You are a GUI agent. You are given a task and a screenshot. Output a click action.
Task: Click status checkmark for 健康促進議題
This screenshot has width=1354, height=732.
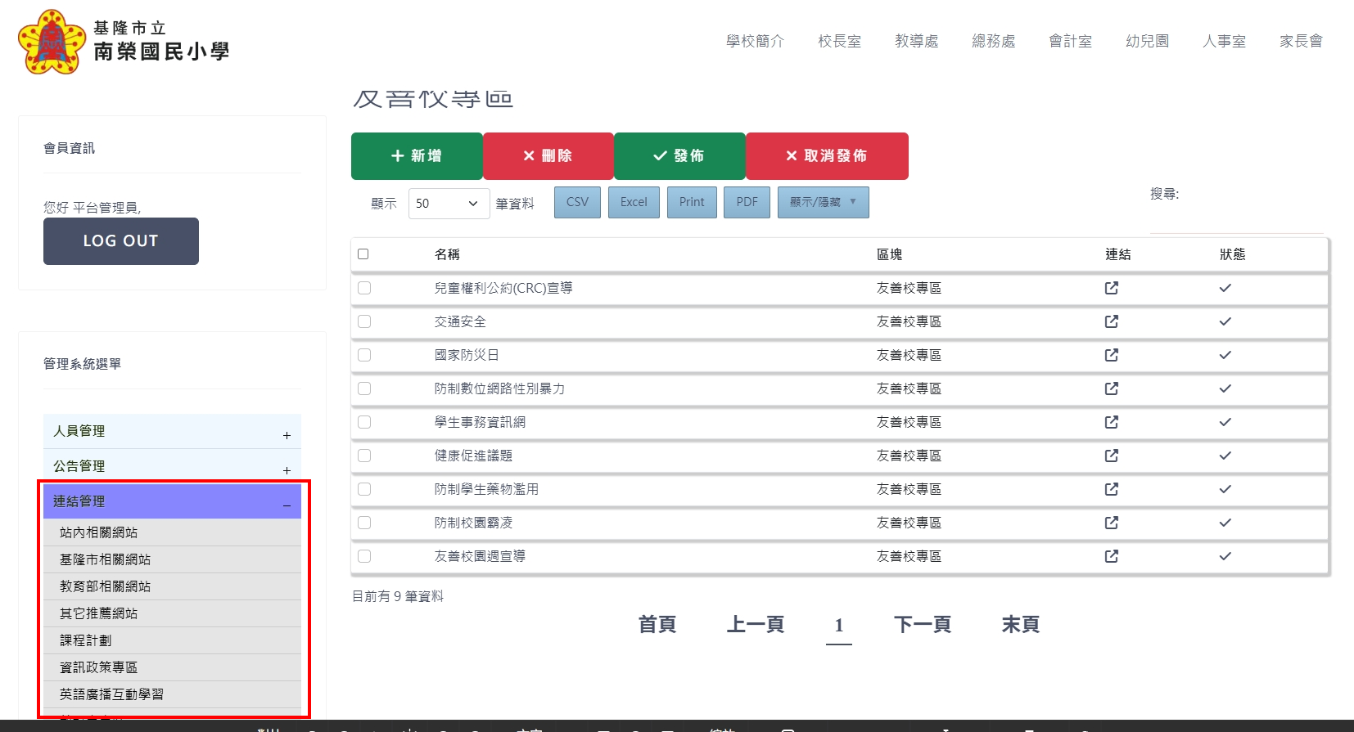[x=1225, y=456]
